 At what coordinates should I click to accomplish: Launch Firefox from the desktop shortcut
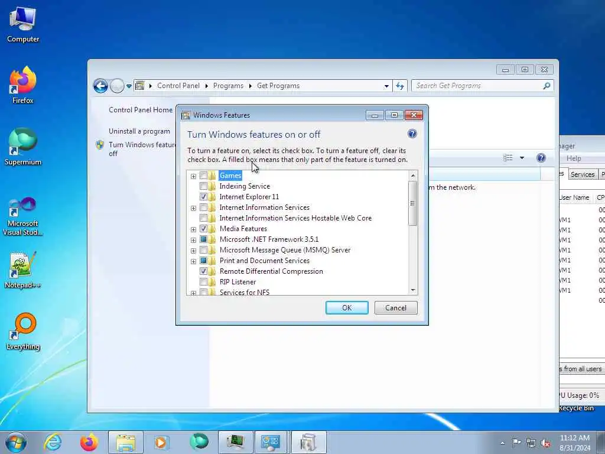tap(23, 86)
